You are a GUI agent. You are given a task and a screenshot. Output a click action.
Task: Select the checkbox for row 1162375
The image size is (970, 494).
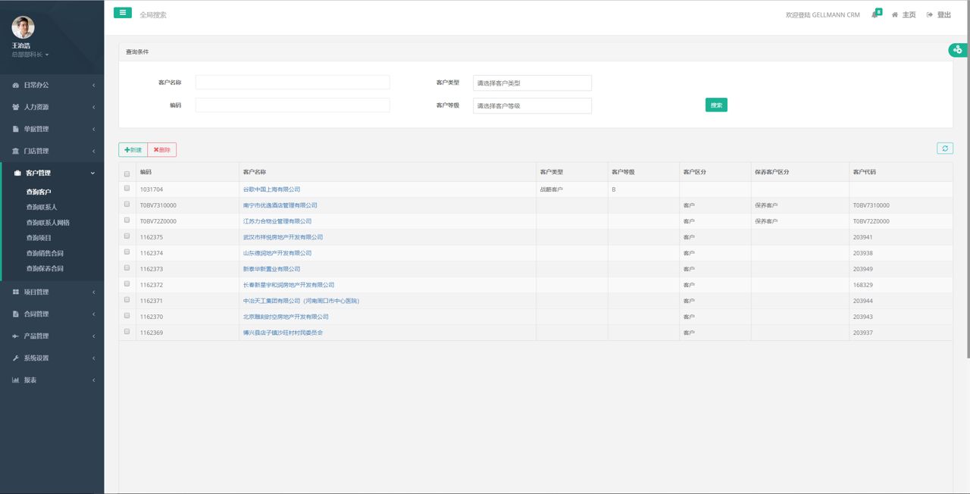[127, 236]
